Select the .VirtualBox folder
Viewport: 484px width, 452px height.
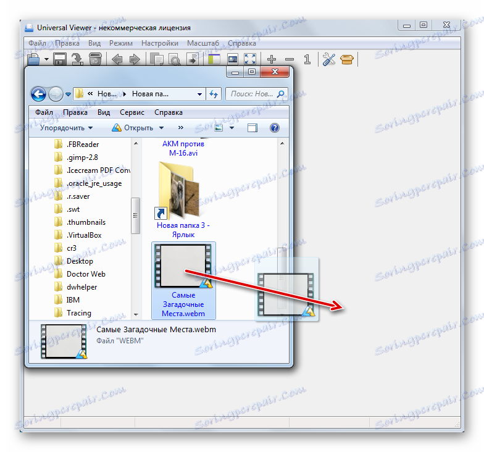click(x=78, y=235)
